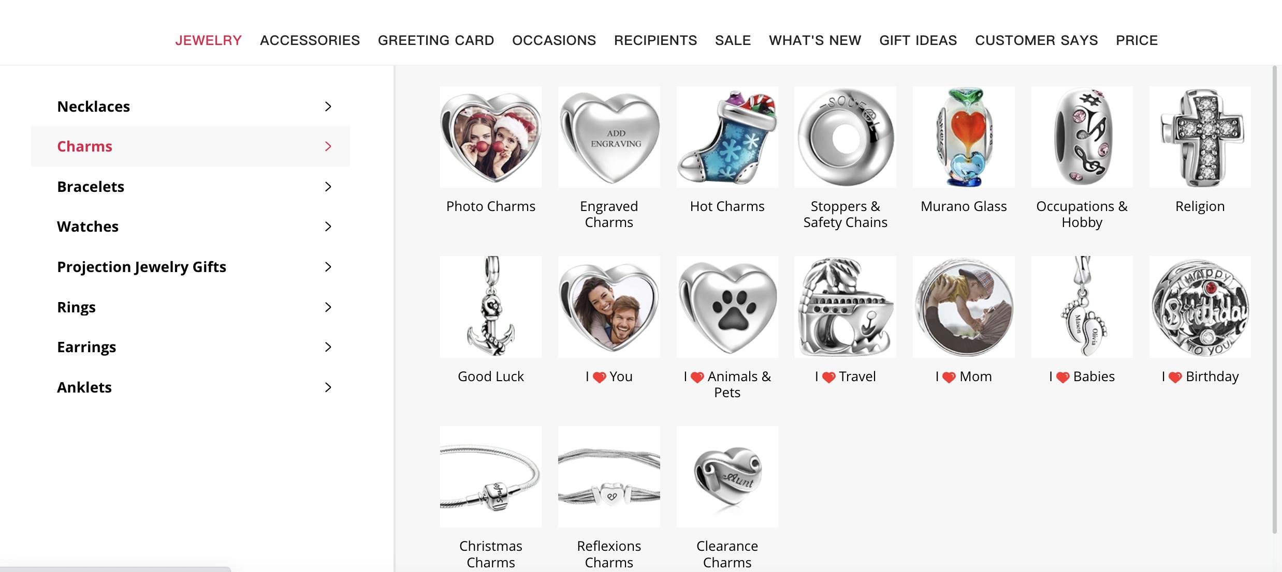Click the Happy Birthday charm image
Viewport: 1282px width, 572px height.
point(1200,307)
